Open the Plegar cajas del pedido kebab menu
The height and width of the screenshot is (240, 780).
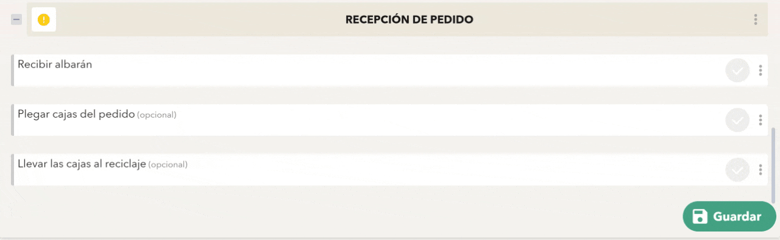760,120
